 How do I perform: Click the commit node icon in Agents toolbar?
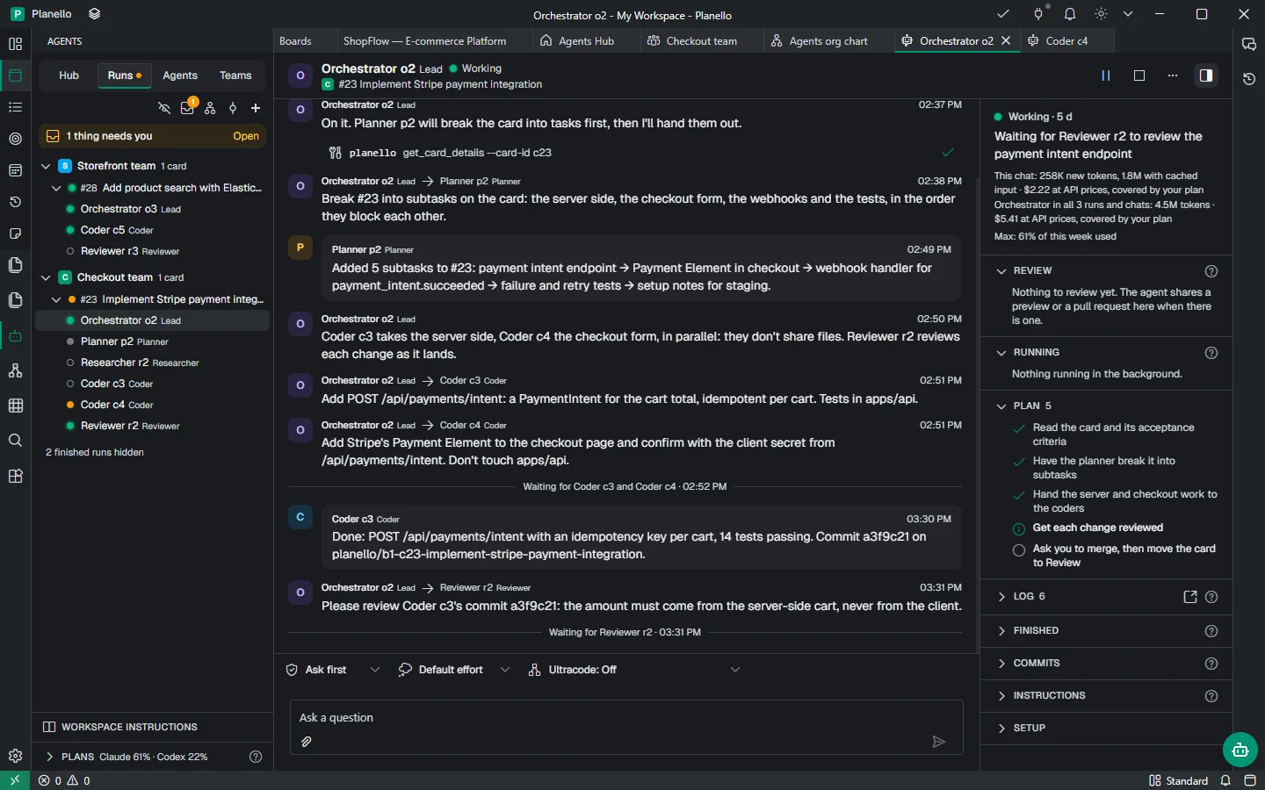click(x=233, y=108)
